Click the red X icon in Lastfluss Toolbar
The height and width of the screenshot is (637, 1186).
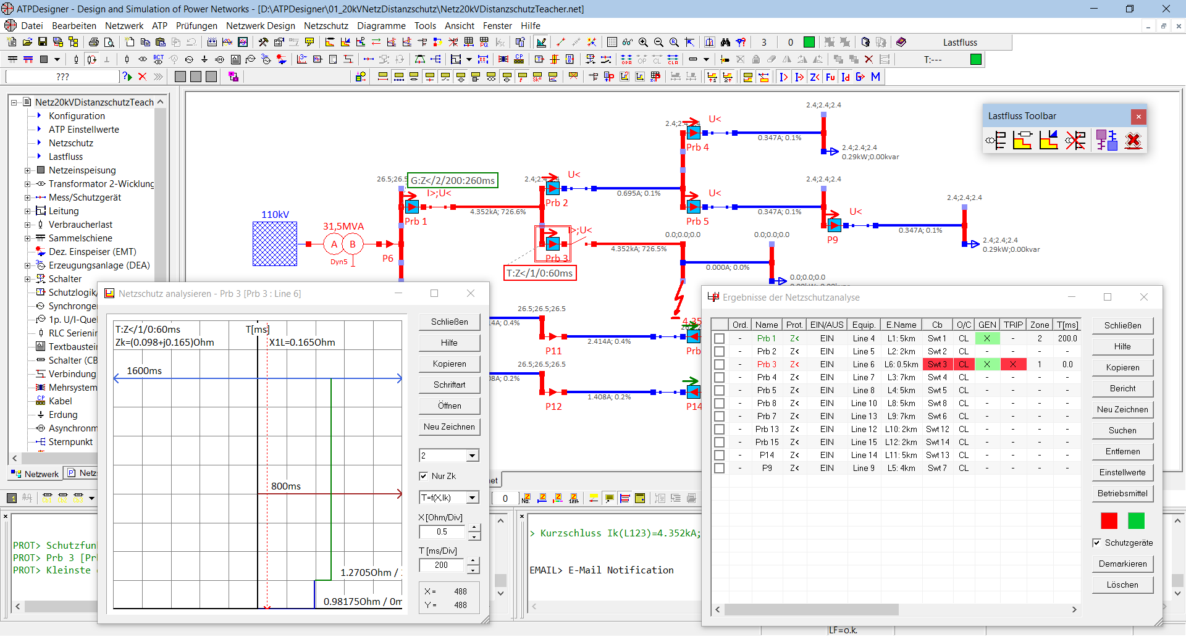coord(1133,141)
